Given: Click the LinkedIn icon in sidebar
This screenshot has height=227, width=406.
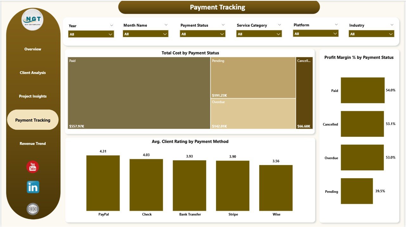Looking at the screenshot, I should click(32, 187).
